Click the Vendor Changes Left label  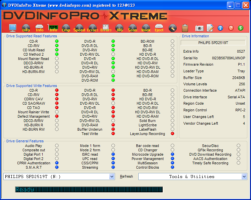201,123
